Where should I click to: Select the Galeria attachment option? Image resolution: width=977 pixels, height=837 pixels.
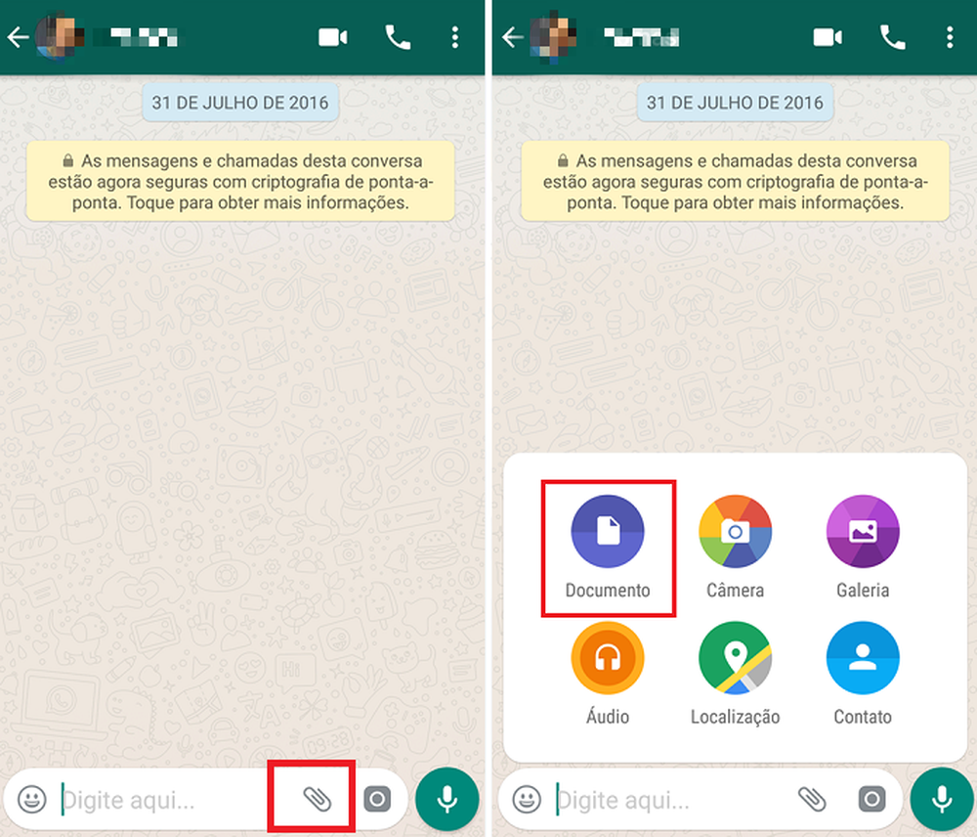point(863,547)
